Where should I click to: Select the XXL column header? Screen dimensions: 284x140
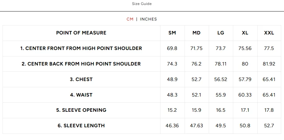(269, 33)
